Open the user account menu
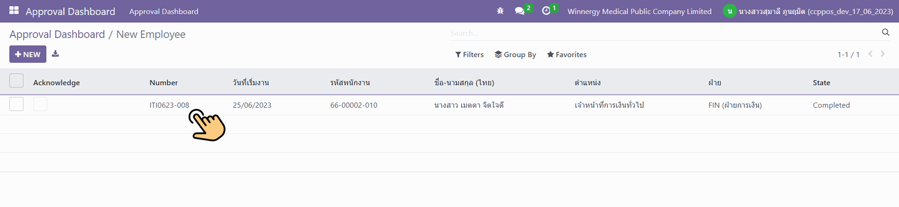Image resolution: width=899 pixels, height=207 pixels. tap(808, 11)
